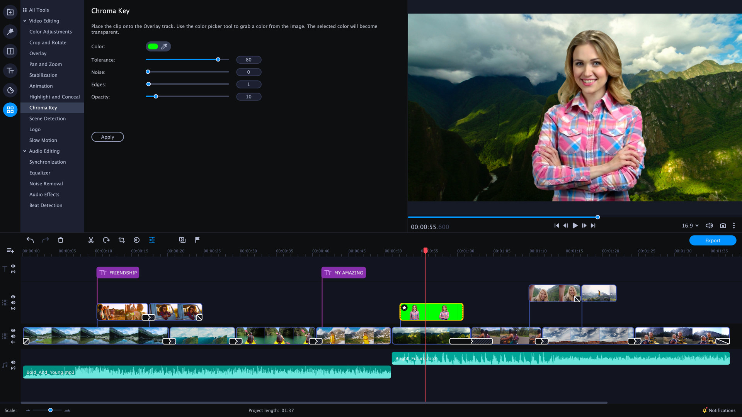
Task: Click the color picker eyedropper icon
Action: pos(164,46)
